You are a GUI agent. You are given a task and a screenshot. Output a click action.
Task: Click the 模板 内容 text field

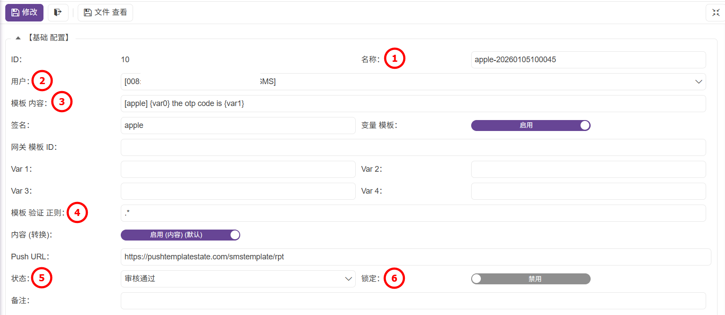(413, 104)
